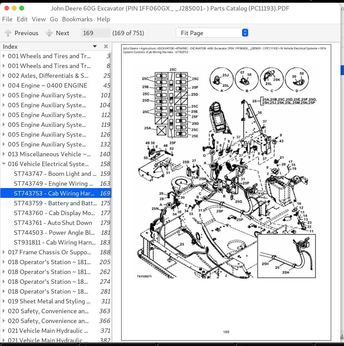Image resolution: width=344 pixels, height=346 pixels.
Task: Select 018 Operator's Station page 281 entry
Action: [x=56, y=291]
